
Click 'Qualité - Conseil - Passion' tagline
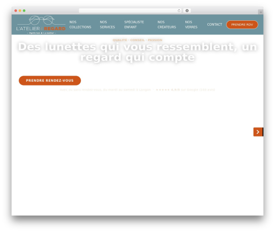pos(137,40)
